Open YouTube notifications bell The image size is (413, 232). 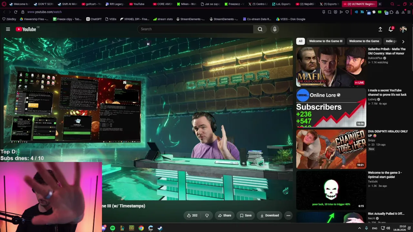(391, 29)
